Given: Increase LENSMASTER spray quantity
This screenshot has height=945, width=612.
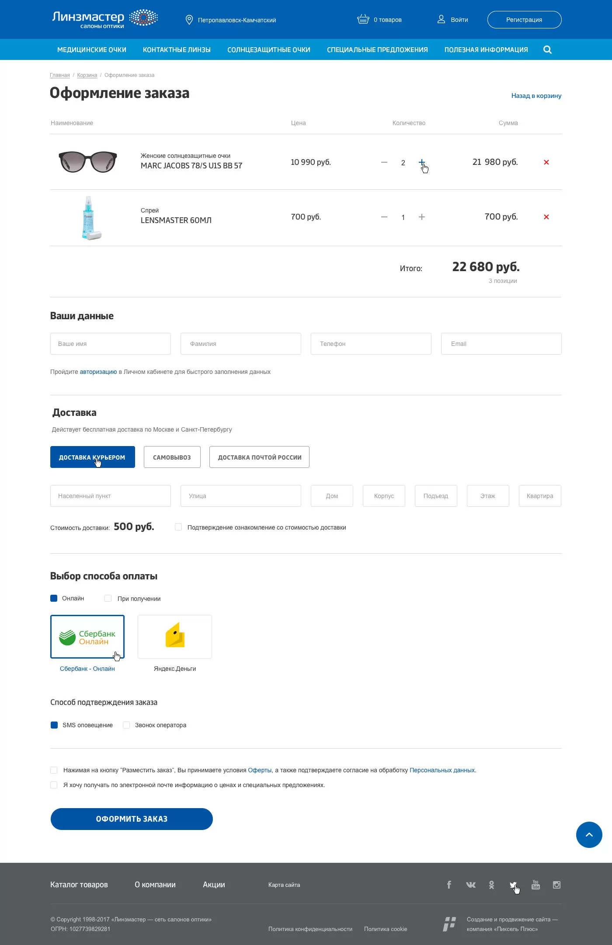Looking at the screenshot, I should tap(422, 217).
